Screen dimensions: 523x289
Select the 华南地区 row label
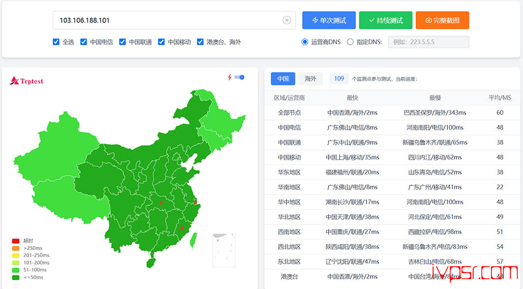(289, 187)
